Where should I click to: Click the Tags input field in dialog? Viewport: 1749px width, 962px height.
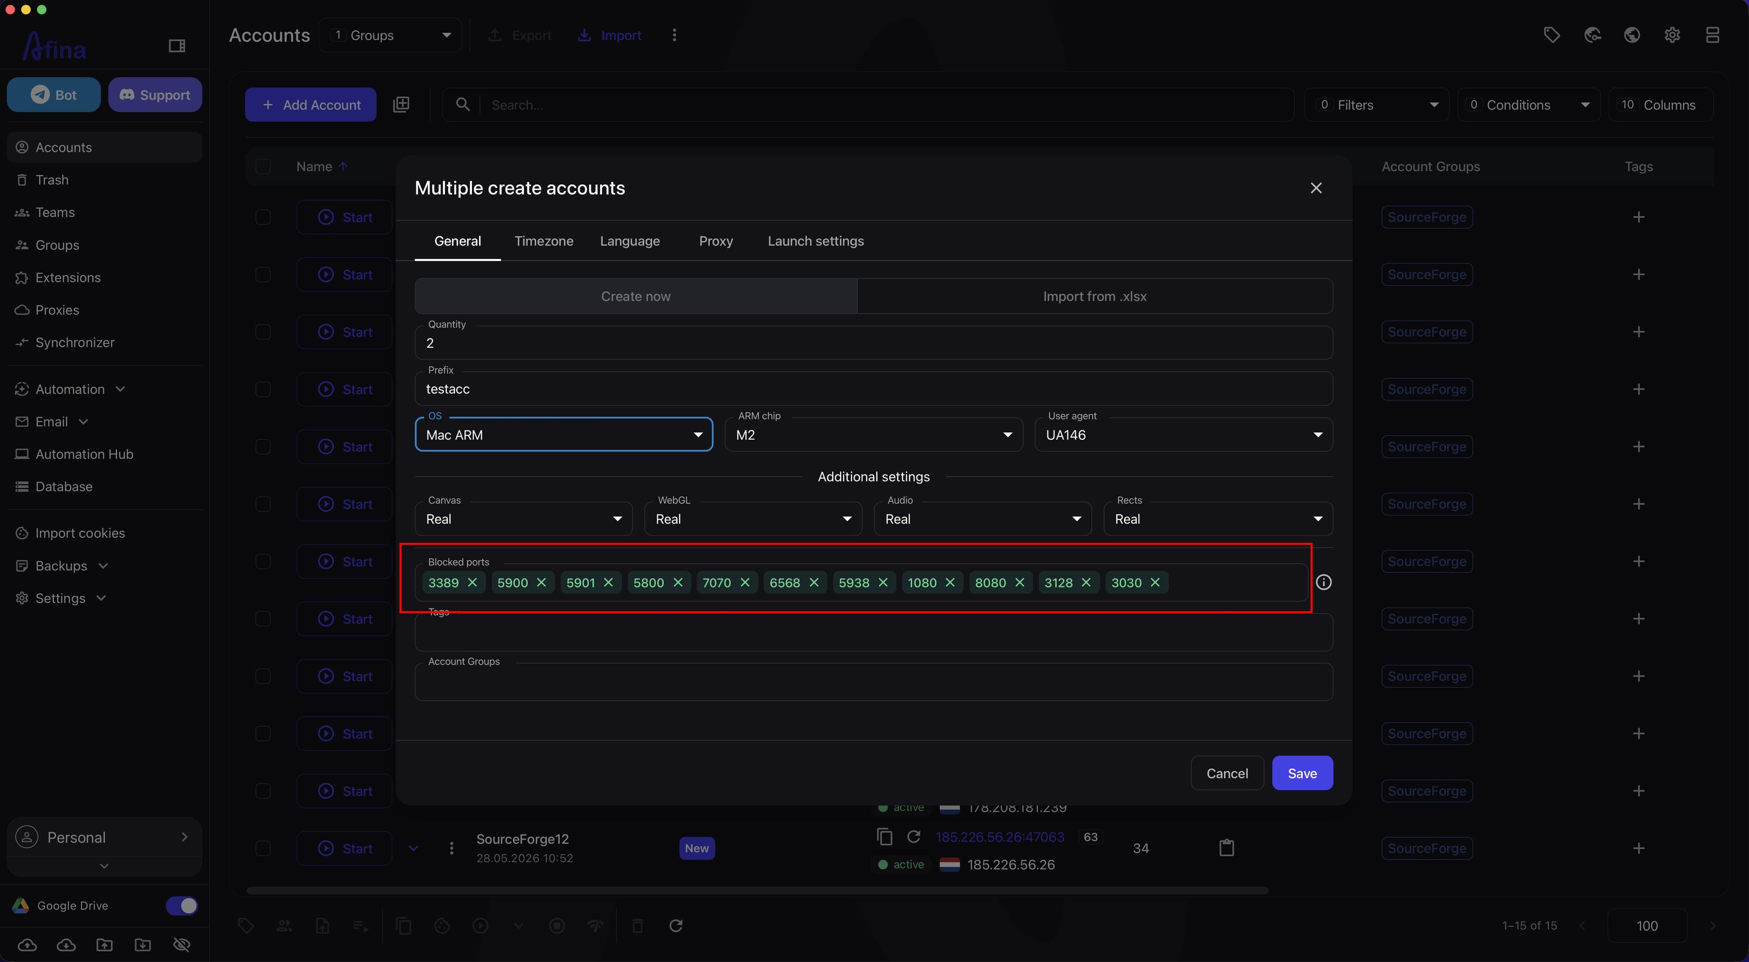point(873,632)
